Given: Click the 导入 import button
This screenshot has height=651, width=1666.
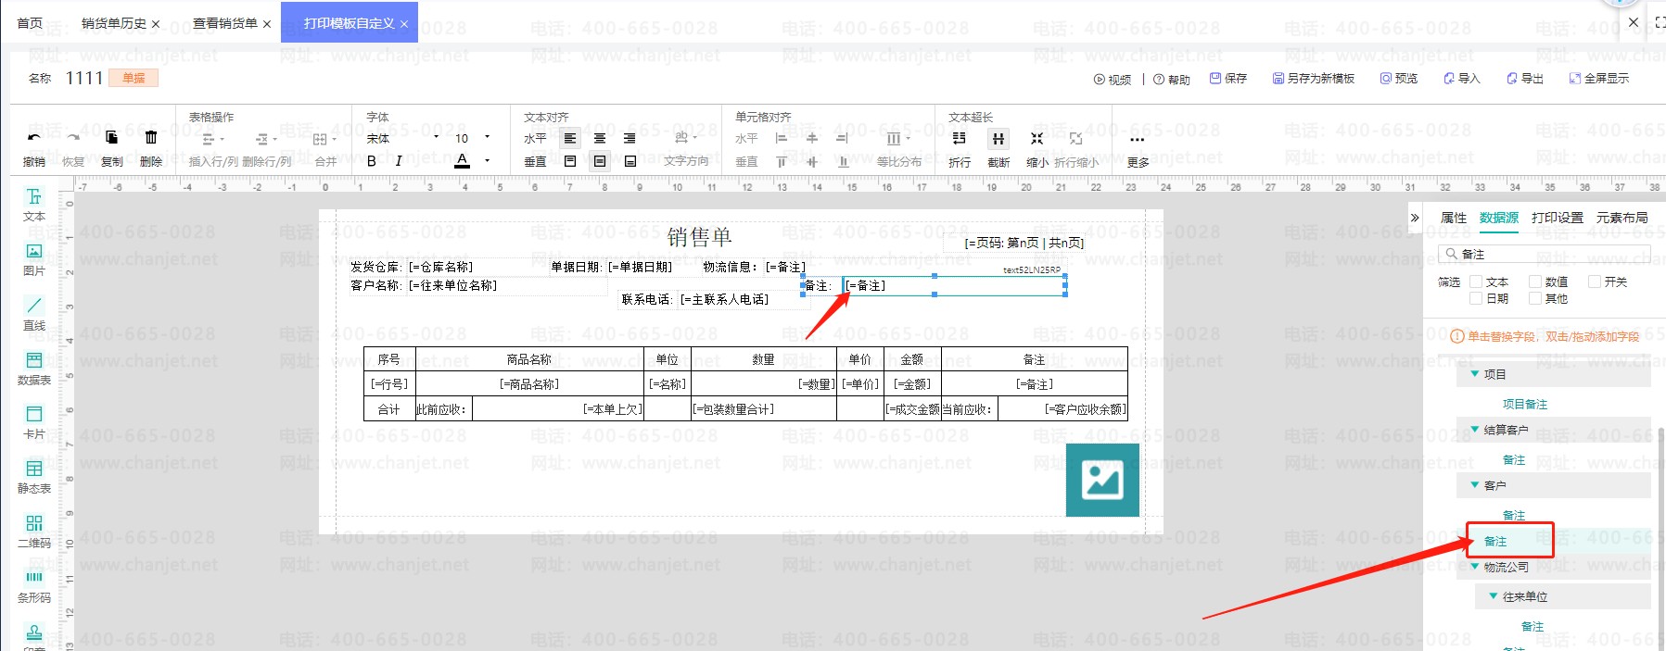Looking at the screenshot, I should [1462, 79].
